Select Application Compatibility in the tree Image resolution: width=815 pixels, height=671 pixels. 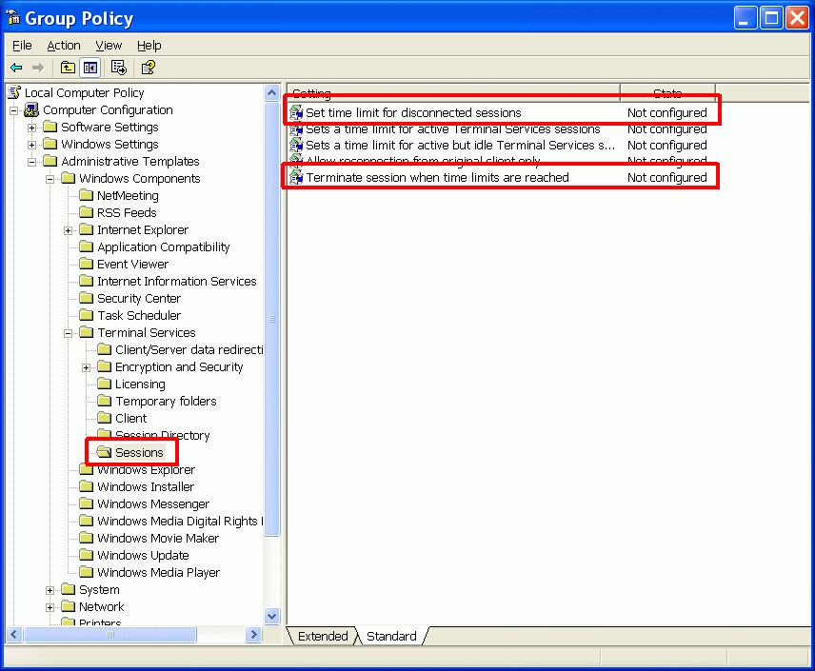click(x=163, y=247)
